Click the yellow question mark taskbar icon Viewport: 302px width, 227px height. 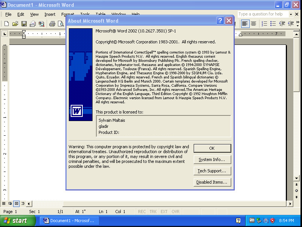[238, 221]
